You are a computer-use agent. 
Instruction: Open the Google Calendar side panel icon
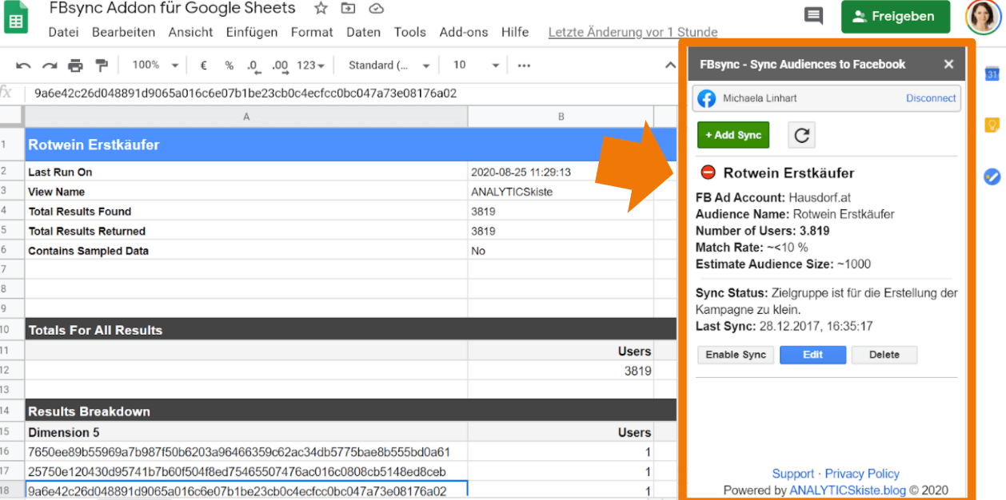point(992,74)
